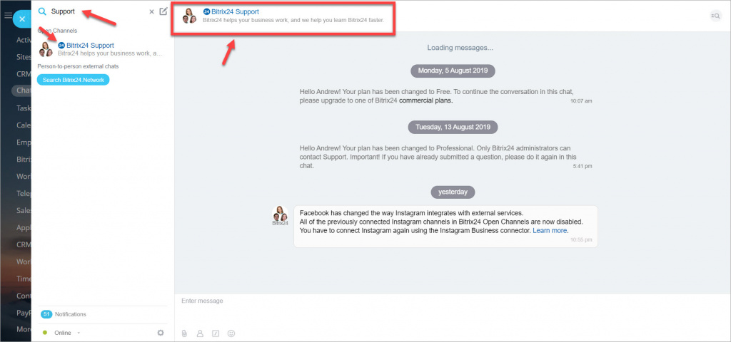Click the Tuesday, 13 August 2019 date label
This screenshot has width=731, height=342.
pyautogui.click(x=453, y=127)
